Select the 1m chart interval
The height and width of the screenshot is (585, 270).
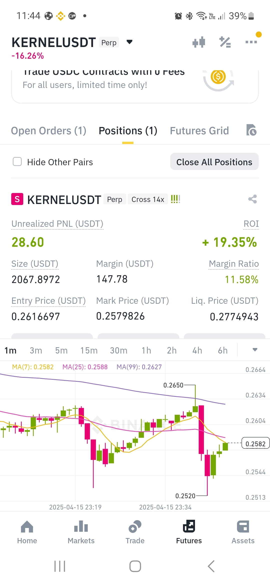[10, 350]
